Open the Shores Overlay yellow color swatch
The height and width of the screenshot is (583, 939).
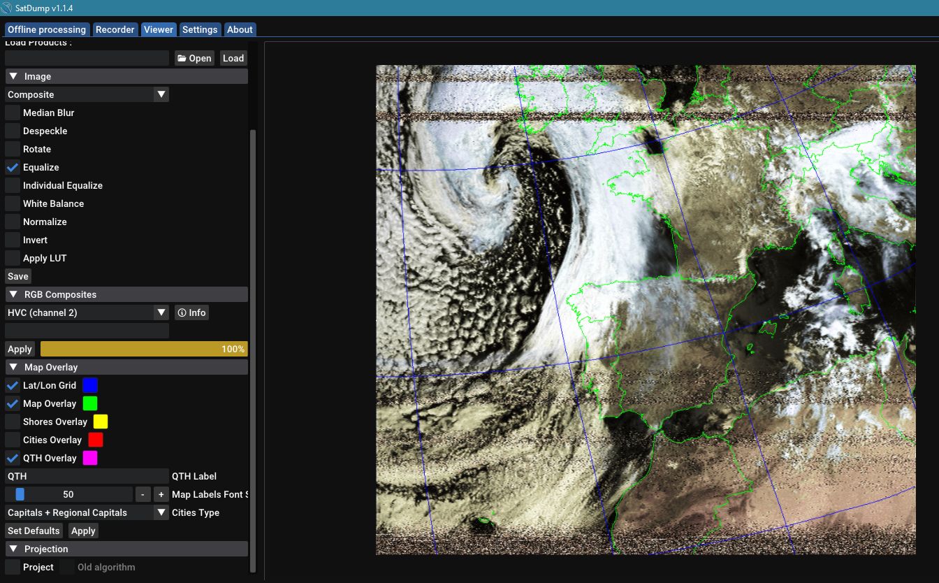(x=101, y=422)
